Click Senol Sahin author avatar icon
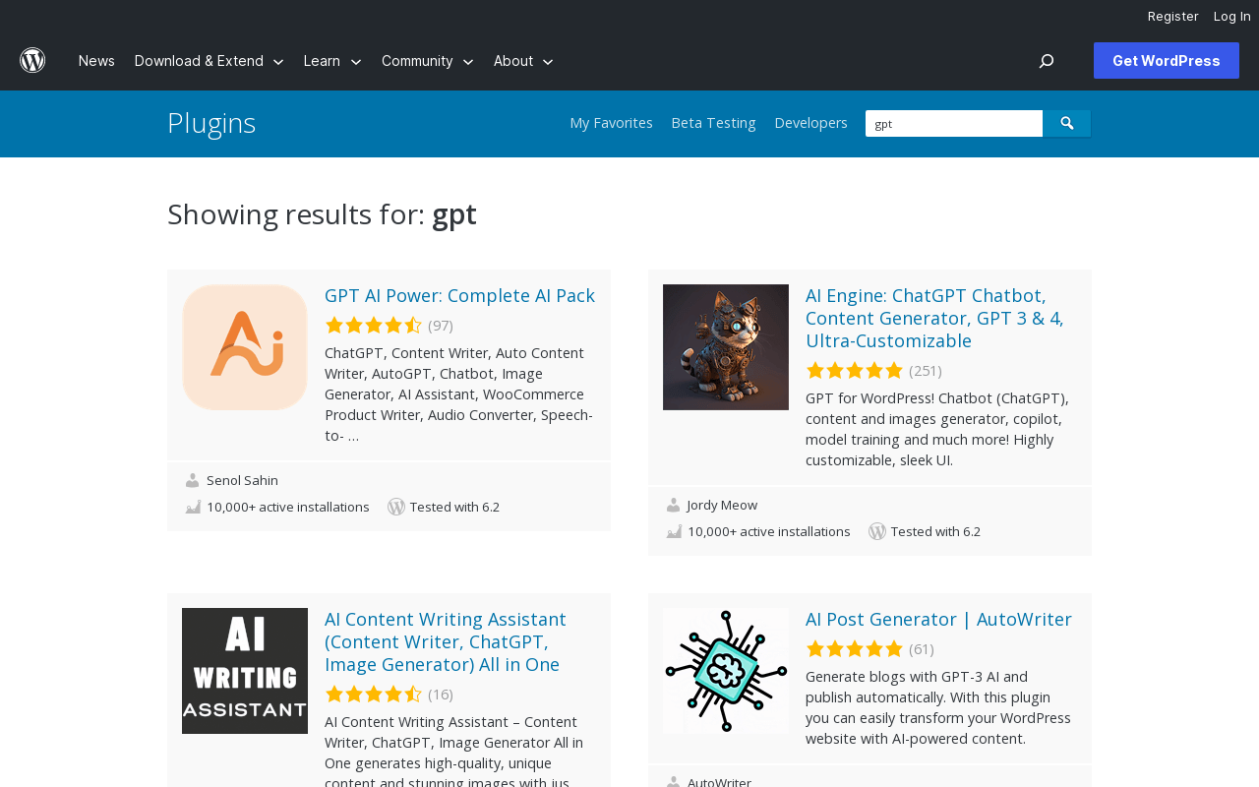The height and width of the screenshot is (787, 1259). click(x=193, y=481)
